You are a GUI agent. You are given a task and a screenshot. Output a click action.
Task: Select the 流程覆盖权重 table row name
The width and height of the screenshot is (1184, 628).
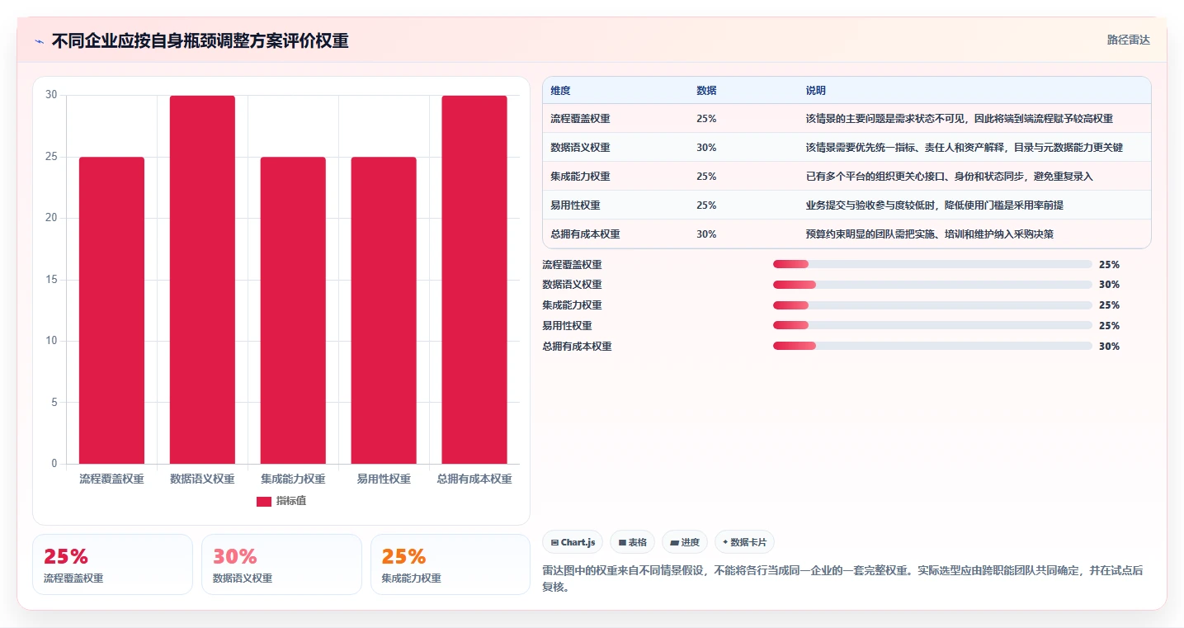coord(580,119)
